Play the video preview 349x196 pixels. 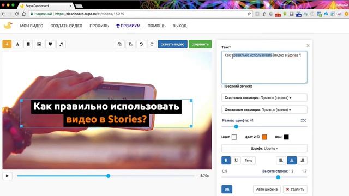7,176
